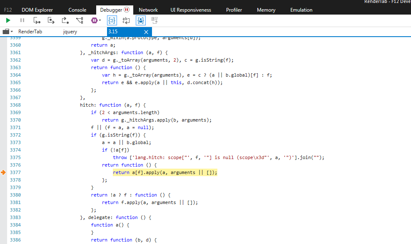Toggle word wrap abc icon
This screenshot has width=411, height=244.
click(126, 20)
